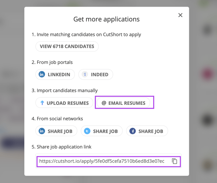Share job on Twitter
The image size is (217, 183).
coord(102,131)
